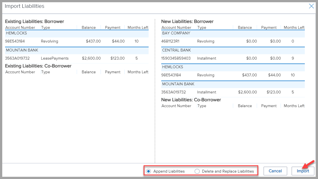The height and width of the screenshot is (179, 318).
Task: Click $123.00 payment in New Liabilities
Action: [x=274, y=92]
